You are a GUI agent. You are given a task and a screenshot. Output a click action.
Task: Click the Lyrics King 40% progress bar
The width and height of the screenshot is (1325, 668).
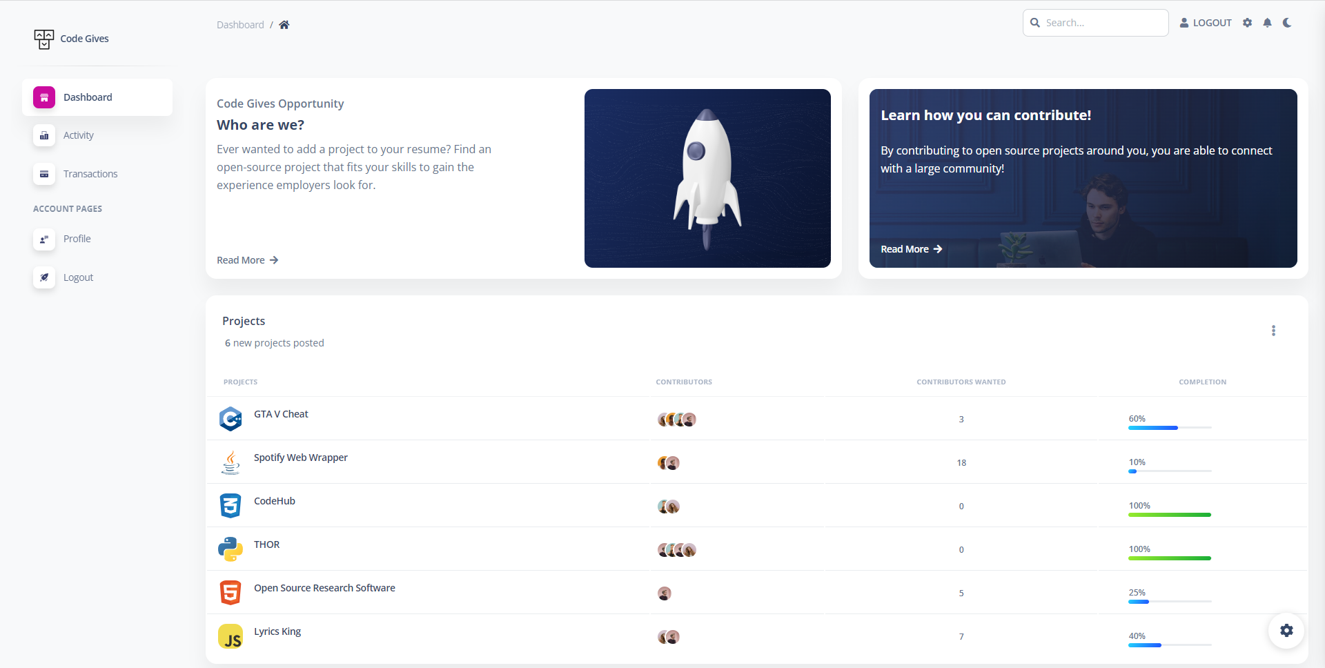click(x=1170, y=645)
